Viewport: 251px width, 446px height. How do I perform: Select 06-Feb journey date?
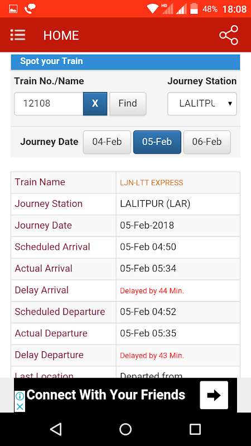207,142
